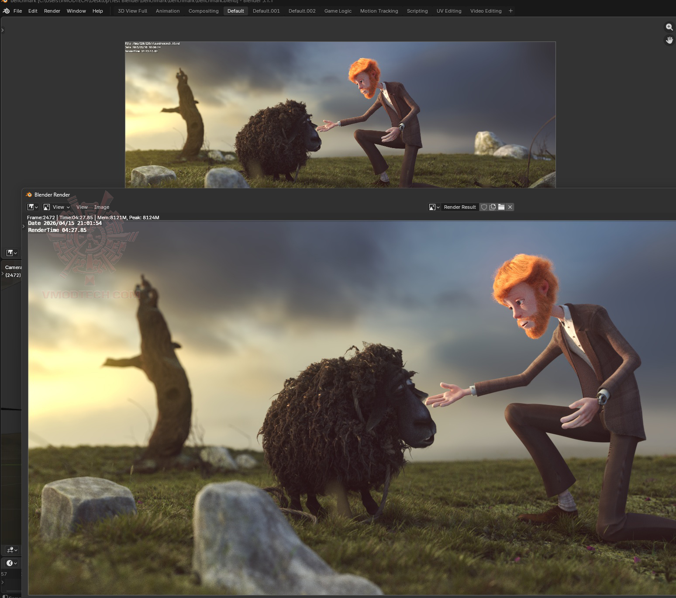
Task: Open the Help menu
Action: point(98,11)
